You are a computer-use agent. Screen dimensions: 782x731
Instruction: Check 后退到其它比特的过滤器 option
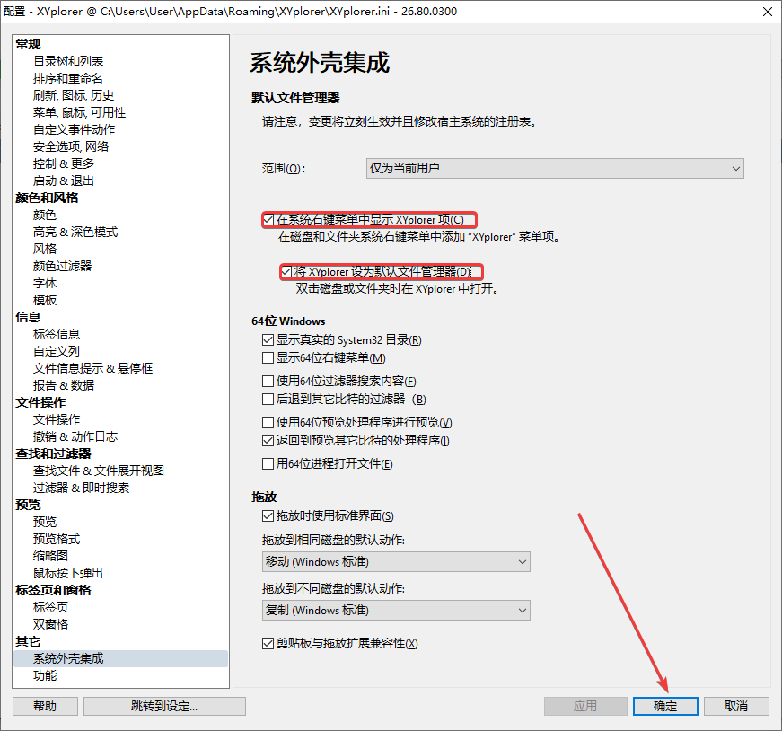pyautogui.click(x=268, y=400)
